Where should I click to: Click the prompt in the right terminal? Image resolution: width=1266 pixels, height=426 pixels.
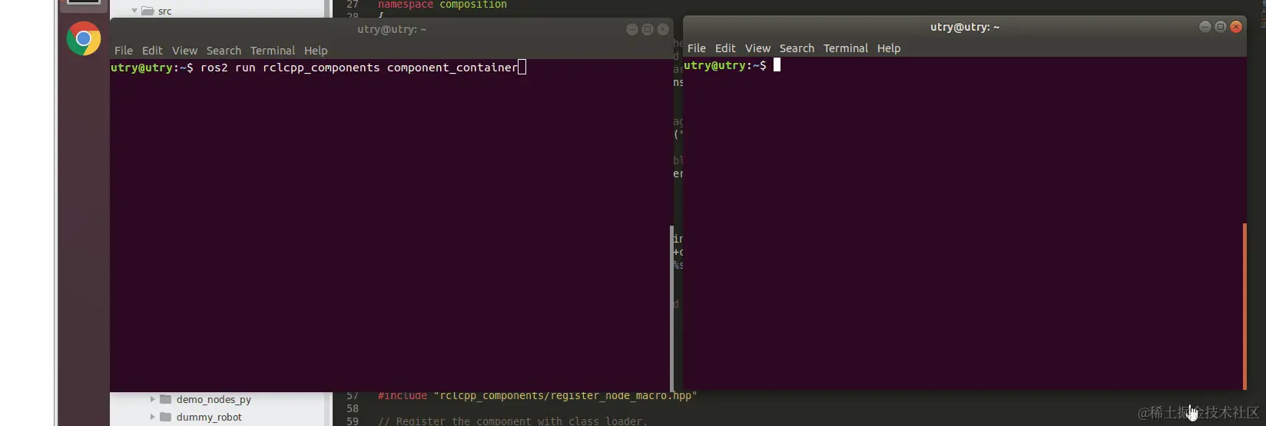click(724, 65)
